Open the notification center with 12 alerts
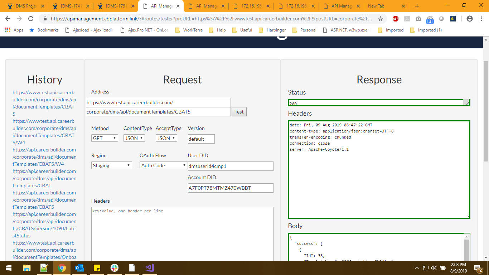Viewport: 489px width, 275px height. point(479,268)
